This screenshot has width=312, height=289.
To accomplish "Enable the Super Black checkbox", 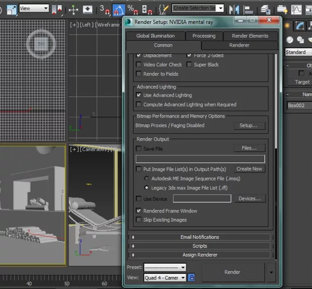I will (x=189, y=64).
